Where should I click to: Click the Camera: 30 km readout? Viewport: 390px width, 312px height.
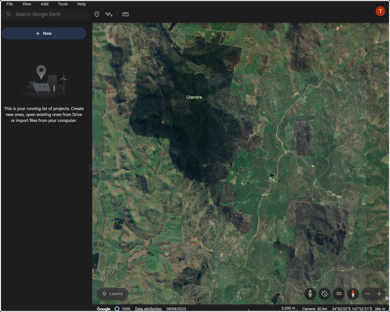coord(315,309)
